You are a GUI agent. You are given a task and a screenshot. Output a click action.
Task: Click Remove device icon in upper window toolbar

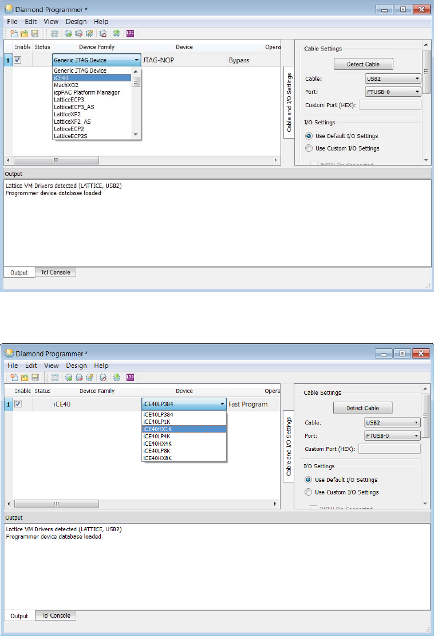point(78,34)
